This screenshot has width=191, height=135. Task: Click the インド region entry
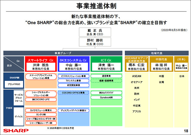137,100
